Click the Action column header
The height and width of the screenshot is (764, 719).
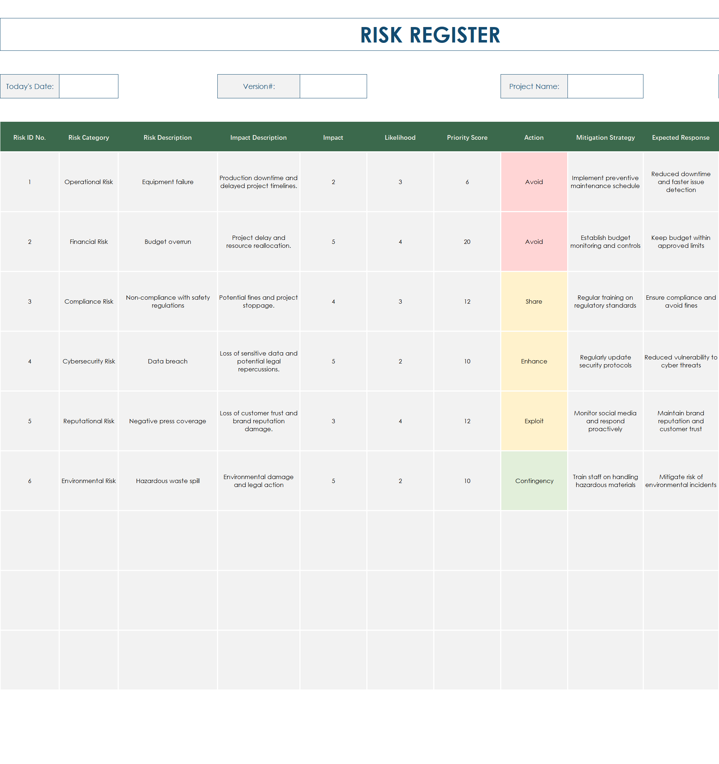pos(534,137)
